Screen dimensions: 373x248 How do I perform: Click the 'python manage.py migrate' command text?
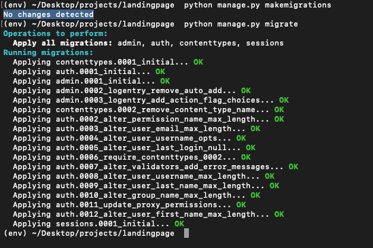tap(241, 24)
